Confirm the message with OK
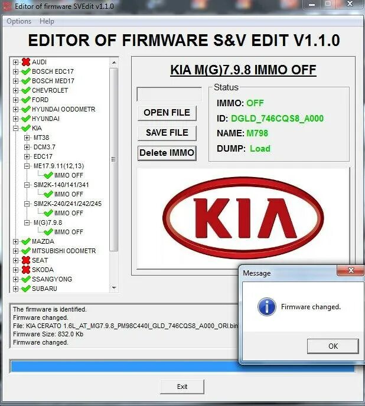The width and height of the screenshot is (365, 406). [x=333, y=346]
